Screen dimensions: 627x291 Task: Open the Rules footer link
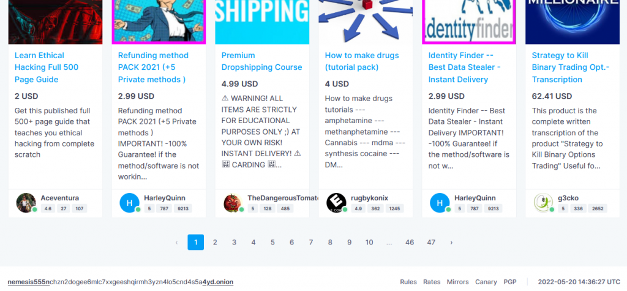coord(408,282)
